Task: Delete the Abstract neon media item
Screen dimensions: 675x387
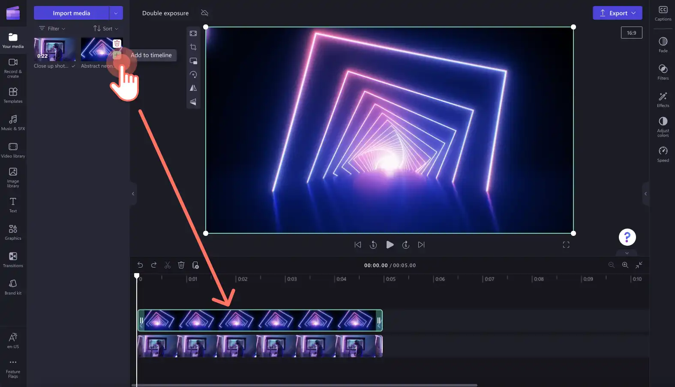Action: 117,43
